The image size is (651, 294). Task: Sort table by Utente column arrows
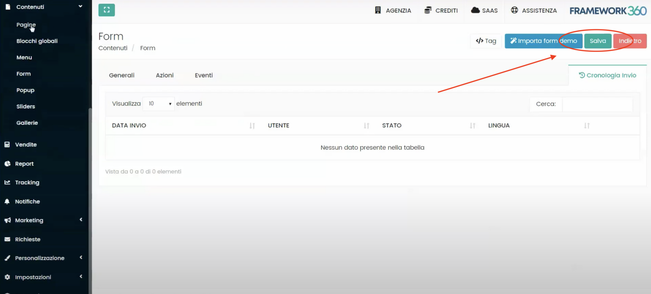click(366, 126)
